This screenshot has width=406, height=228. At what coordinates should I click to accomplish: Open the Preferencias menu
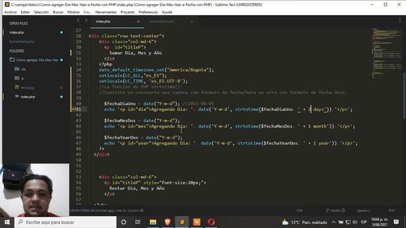point(148,12)
